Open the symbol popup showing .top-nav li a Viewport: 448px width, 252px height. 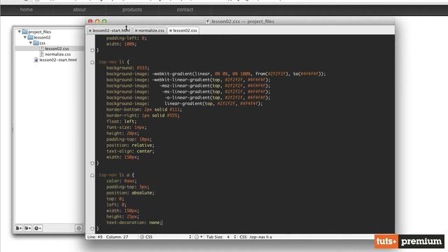[255, 237]
